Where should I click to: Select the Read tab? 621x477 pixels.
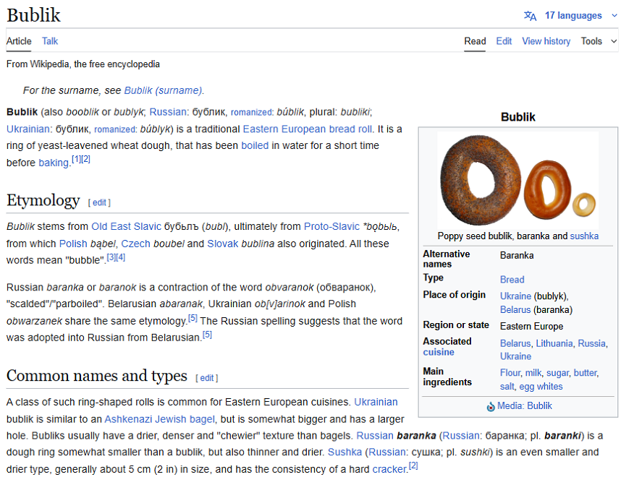[475, 41]
